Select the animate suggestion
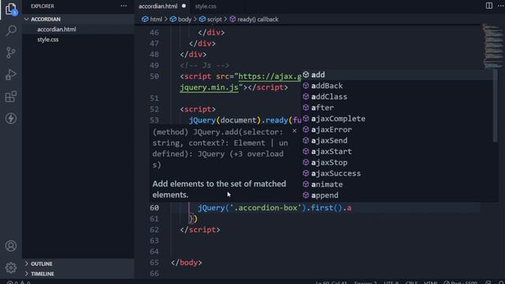Image resolution: width=505 pixels, height=284 pixels. pyautogui.click(x=397, y=184)
